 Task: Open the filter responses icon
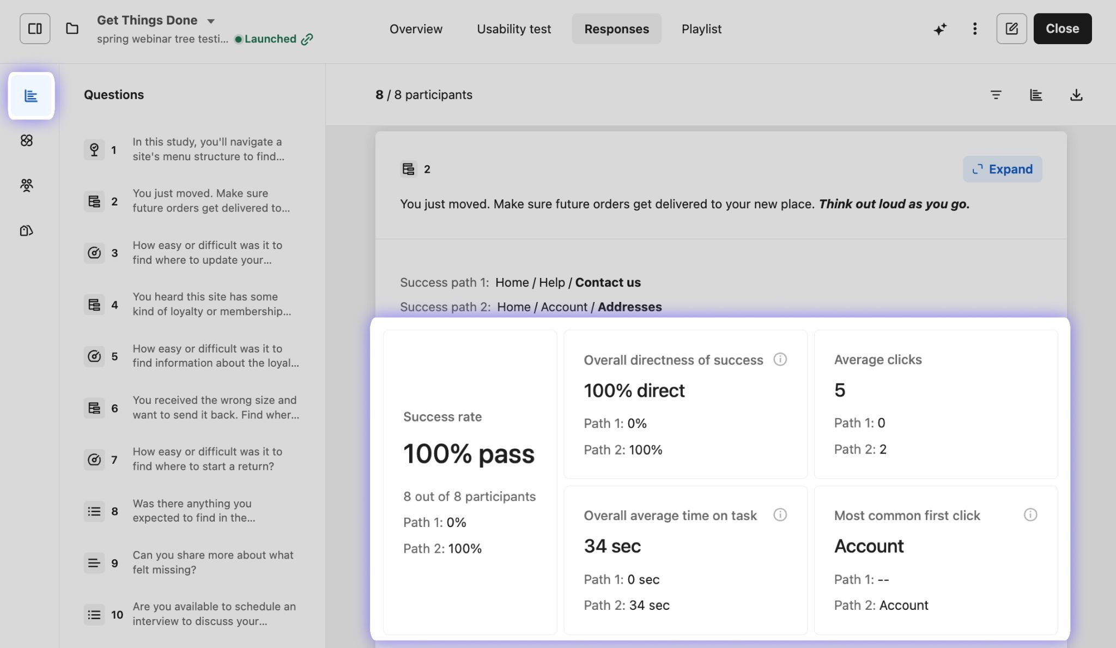pos(996,95)
